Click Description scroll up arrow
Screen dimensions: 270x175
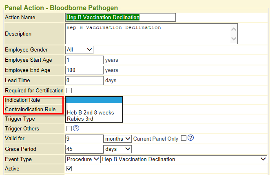pos(234,29)
